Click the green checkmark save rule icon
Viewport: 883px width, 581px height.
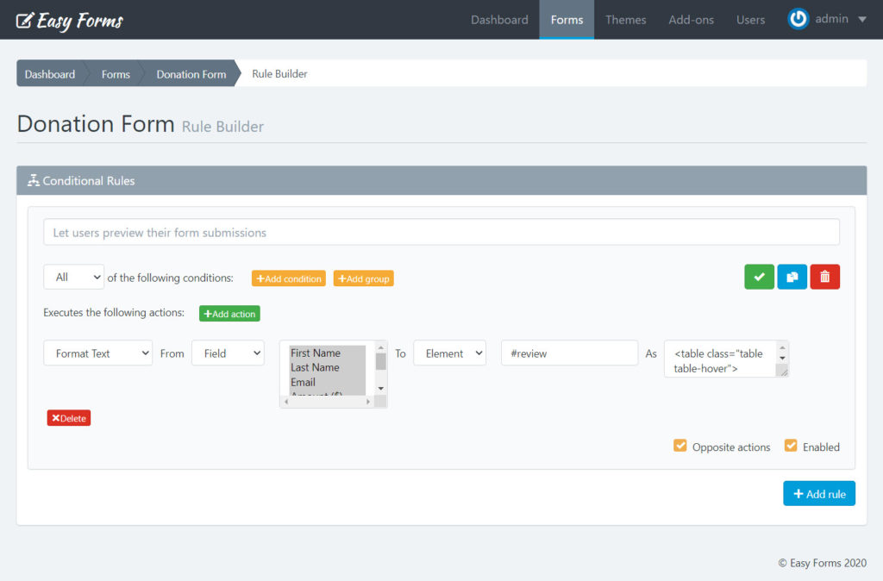click(x=759, y=277)
